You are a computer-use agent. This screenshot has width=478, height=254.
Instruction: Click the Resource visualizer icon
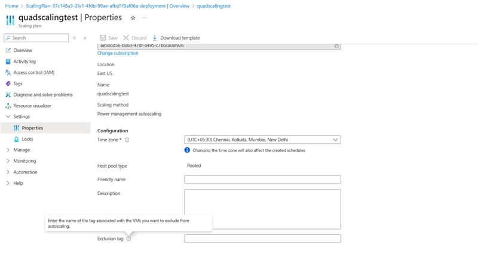click(8, 106)
